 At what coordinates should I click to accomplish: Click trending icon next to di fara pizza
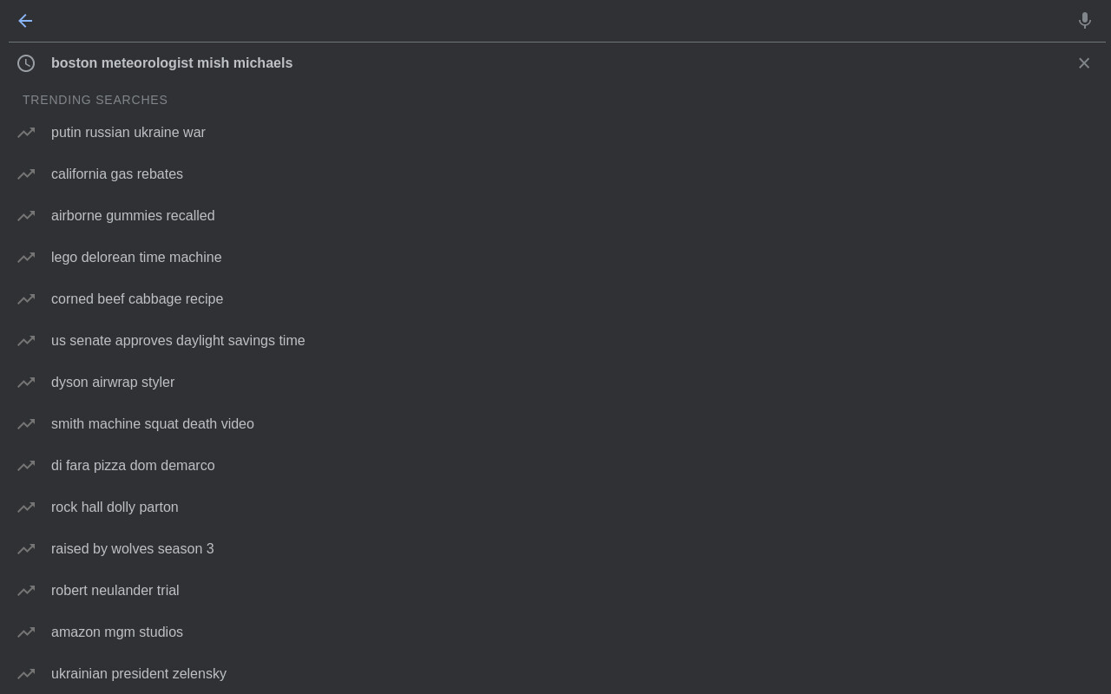(26, 466)
